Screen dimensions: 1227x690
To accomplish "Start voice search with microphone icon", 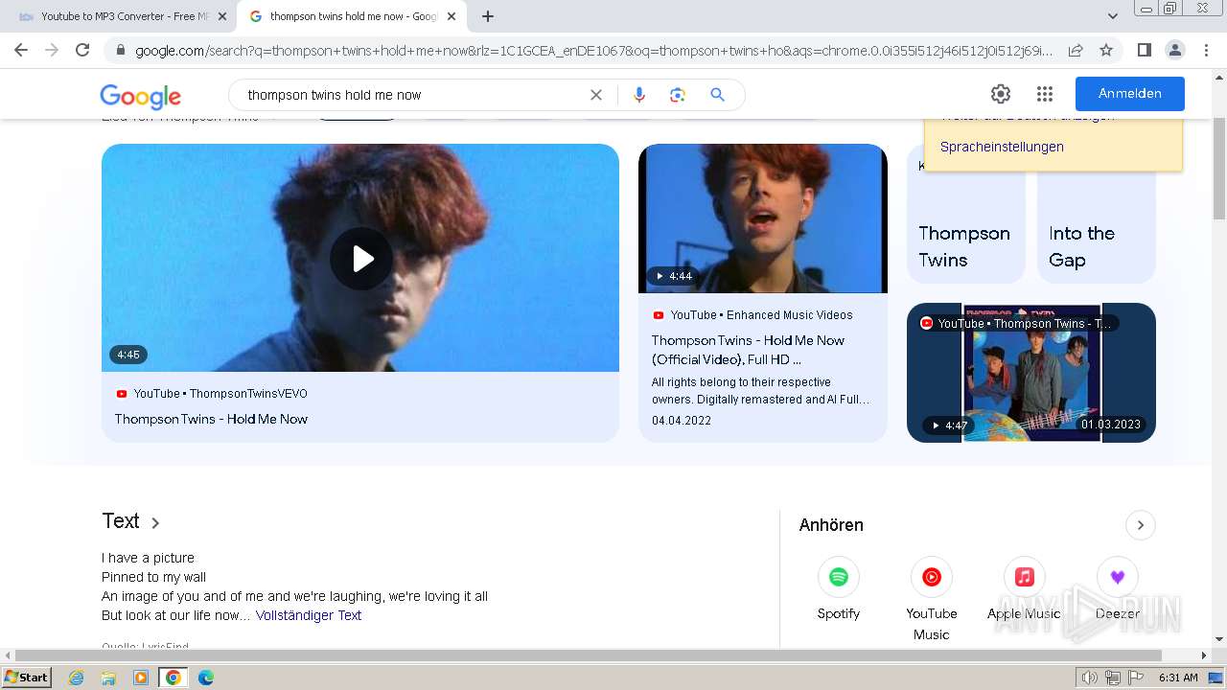I will [x=639, y=95].
